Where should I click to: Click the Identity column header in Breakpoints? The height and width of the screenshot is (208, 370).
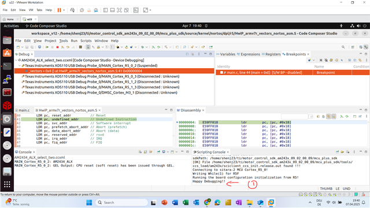pyautogui.click(x=224, y=66)
